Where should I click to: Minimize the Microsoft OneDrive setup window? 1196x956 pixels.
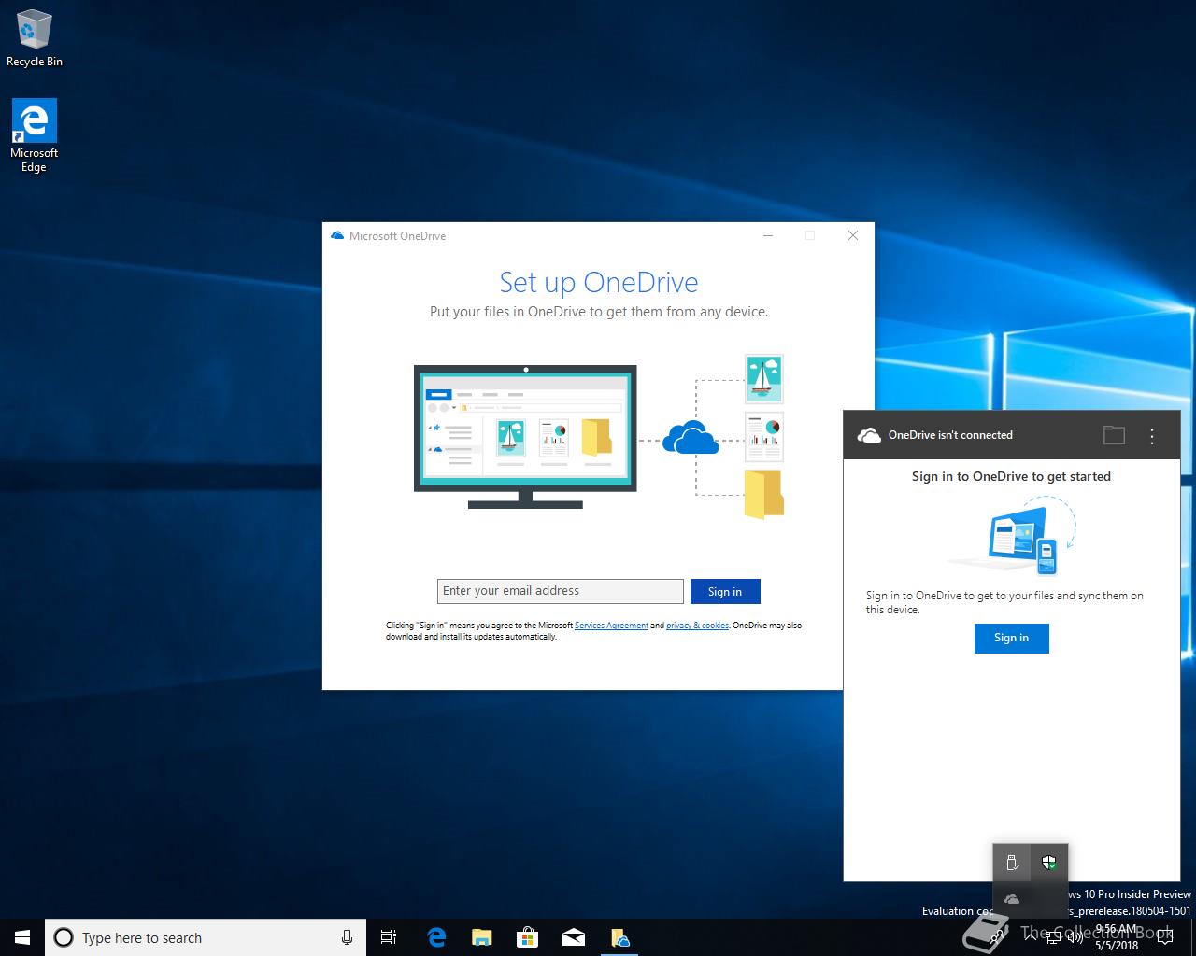click(768, 235)
